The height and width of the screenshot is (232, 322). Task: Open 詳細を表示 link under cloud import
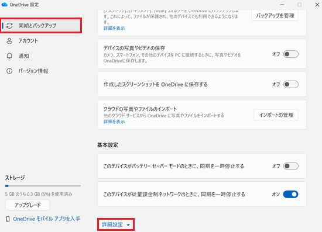pyautogui.click(x=114, y=122)
